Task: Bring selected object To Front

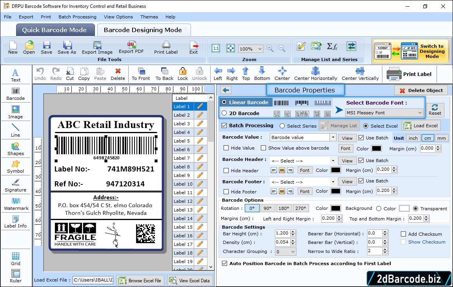Action: [141, 74]
